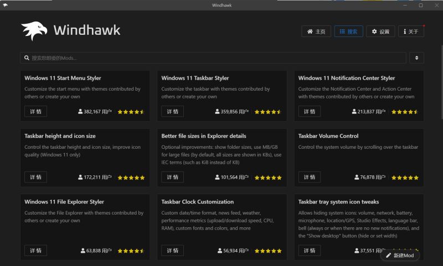Open the 设置 settings tab
The width and height of the screenshot is (443, 266).
(x=380, y=32)
